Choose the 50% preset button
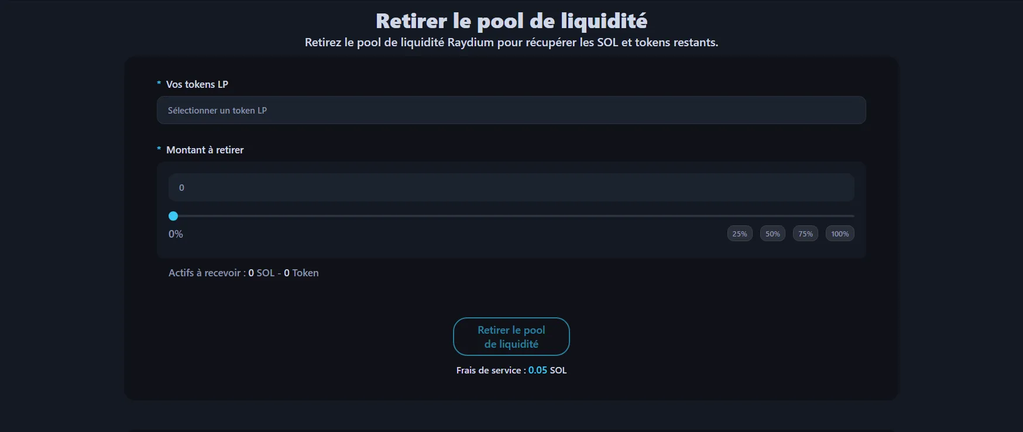The height and width of the screenshot is (432, 1023). tap(773, 234)
